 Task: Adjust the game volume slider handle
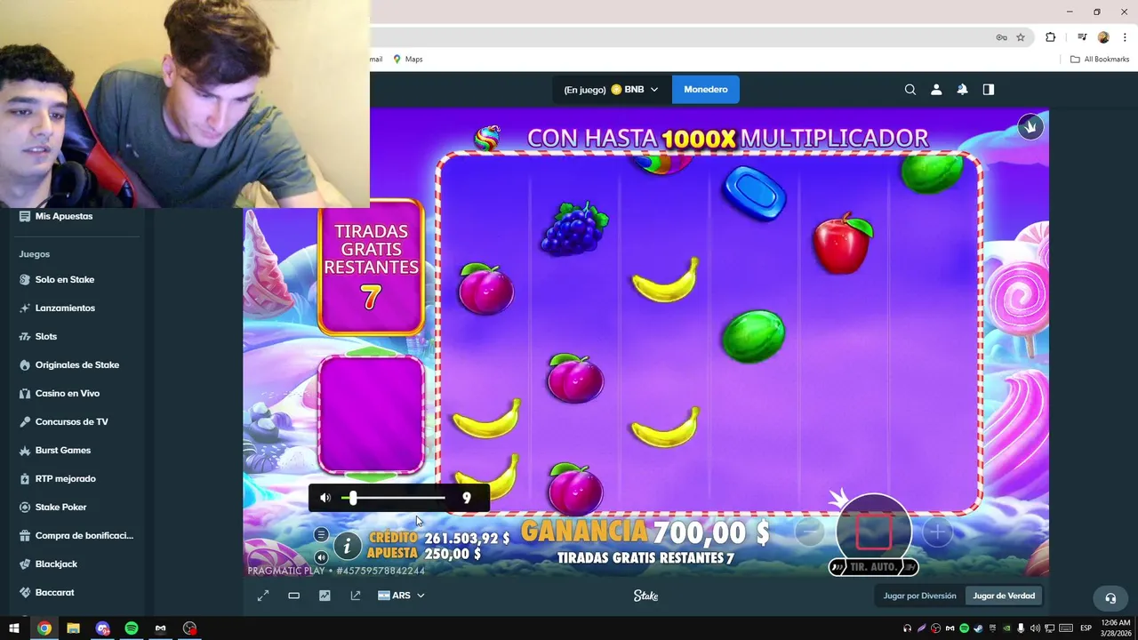(353, 498)
